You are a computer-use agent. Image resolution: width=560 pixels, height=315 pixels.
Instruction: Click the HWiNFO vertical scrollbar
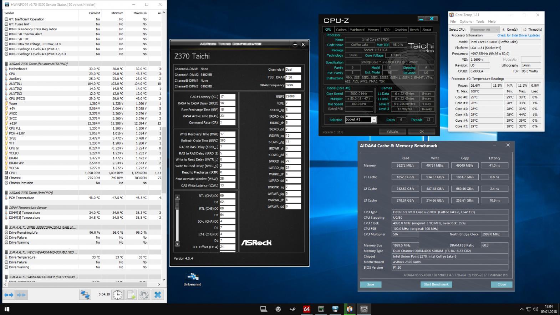(164, 161)
